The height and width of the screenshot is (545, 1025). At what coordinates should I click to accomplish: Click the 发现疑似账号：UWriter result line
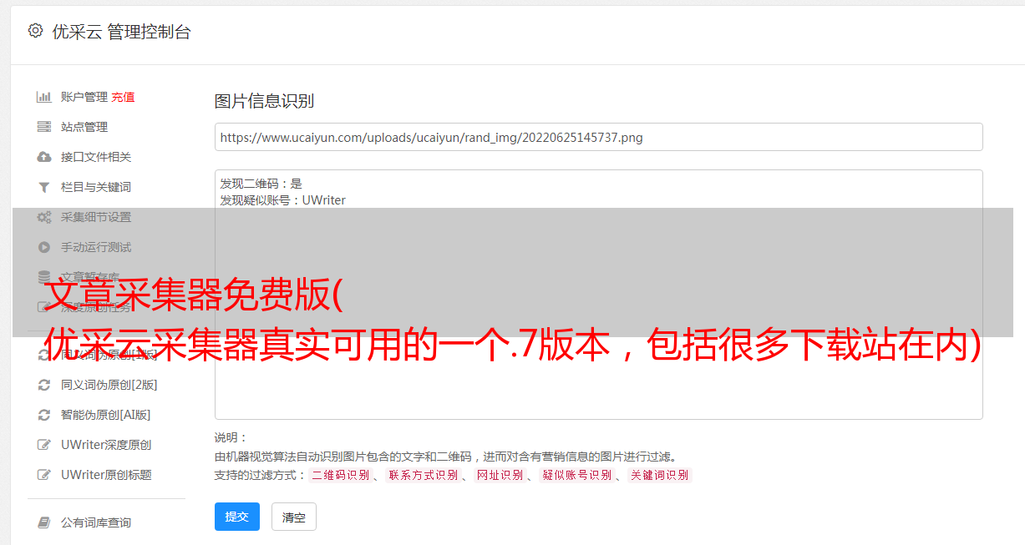[282, 200]
